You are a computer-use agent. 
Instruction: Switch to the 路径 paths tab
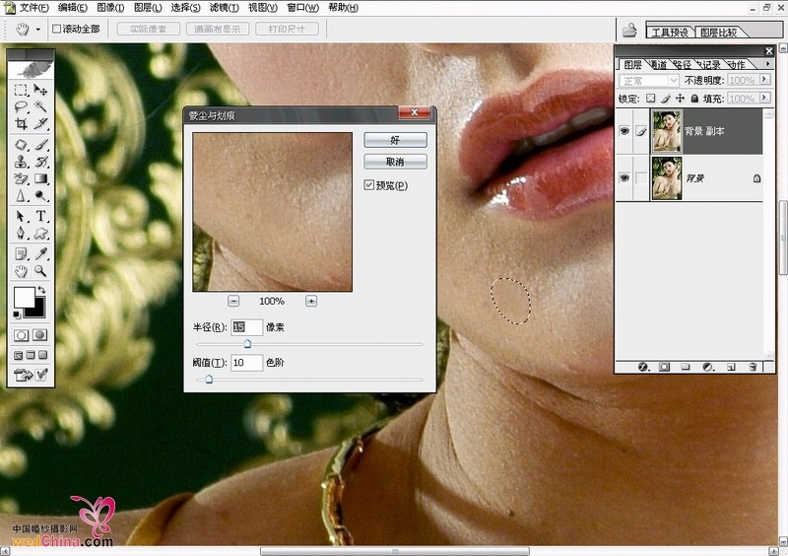[x=682, y=64]
